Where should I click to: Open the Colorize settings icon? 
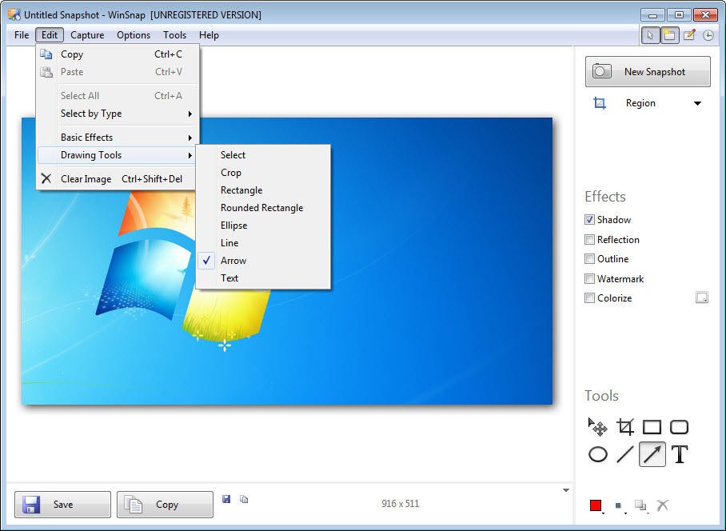[x=702, y=297]
